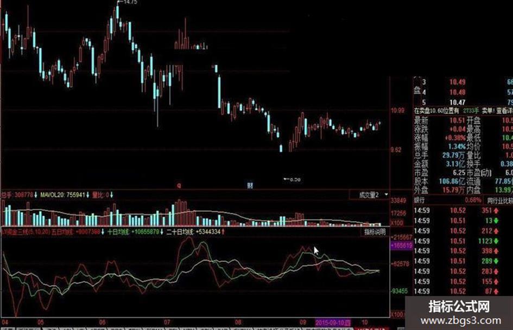The height and width of the screenshot is (330, 513).
Task: Click the 外盘 value 15.79万
Action: coord(453,190)
